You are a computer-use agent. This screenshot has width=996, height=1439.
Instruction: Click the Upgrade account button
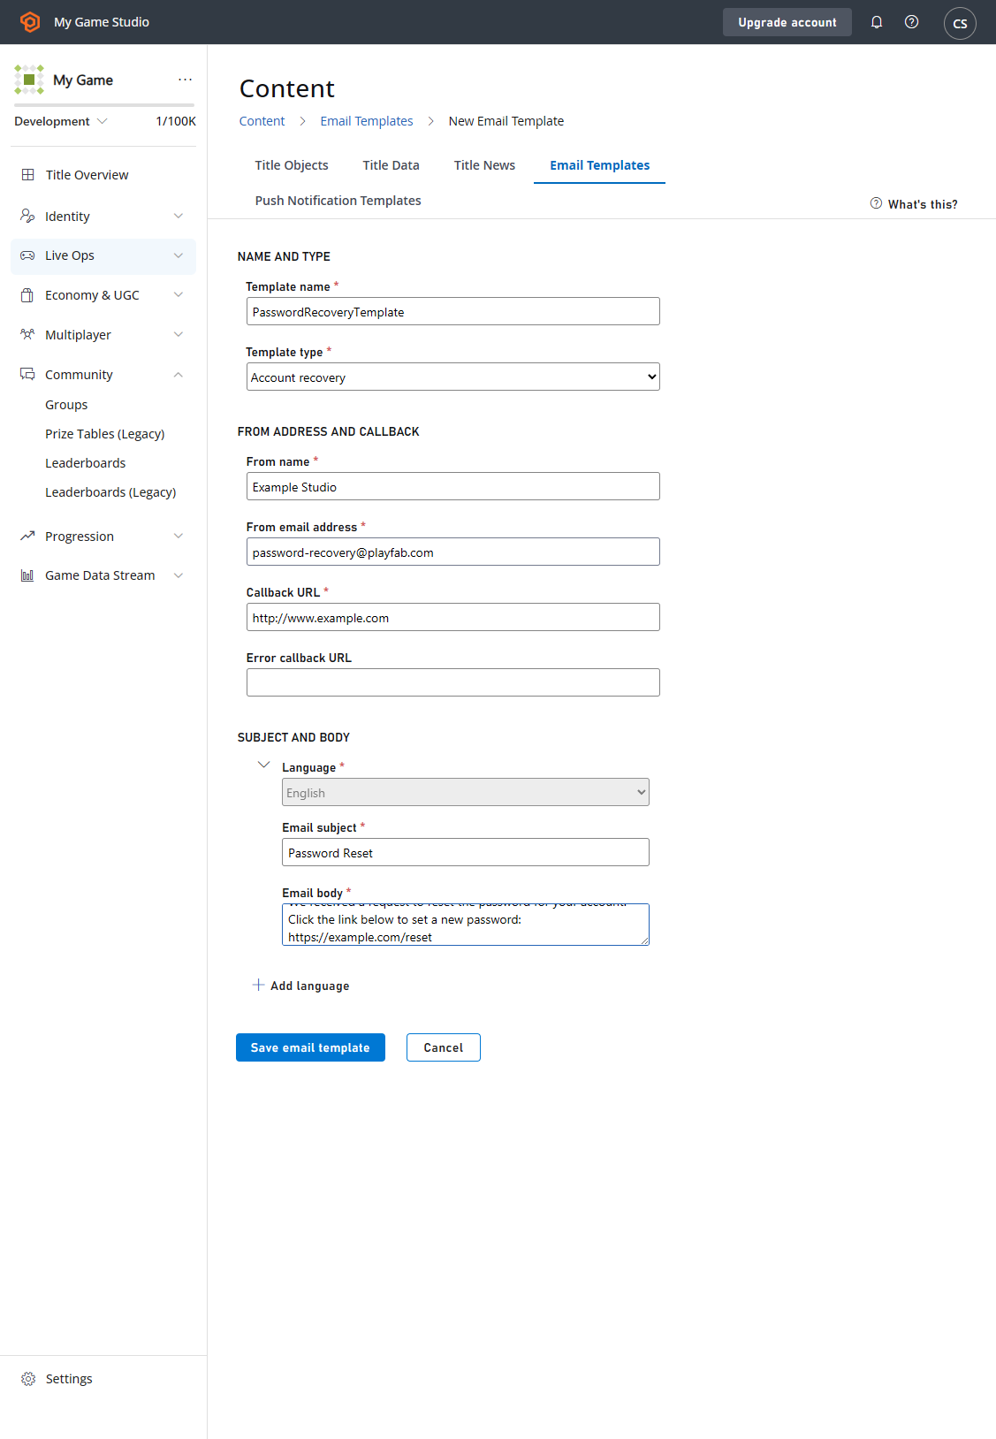point(787,22)
